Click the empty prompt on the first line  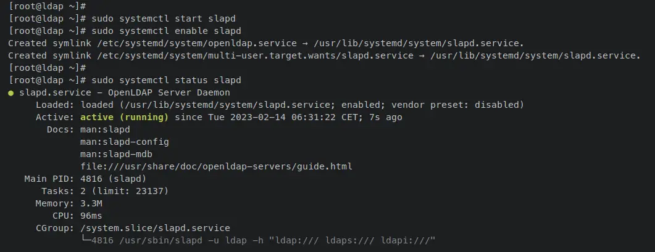pos(47,6)
